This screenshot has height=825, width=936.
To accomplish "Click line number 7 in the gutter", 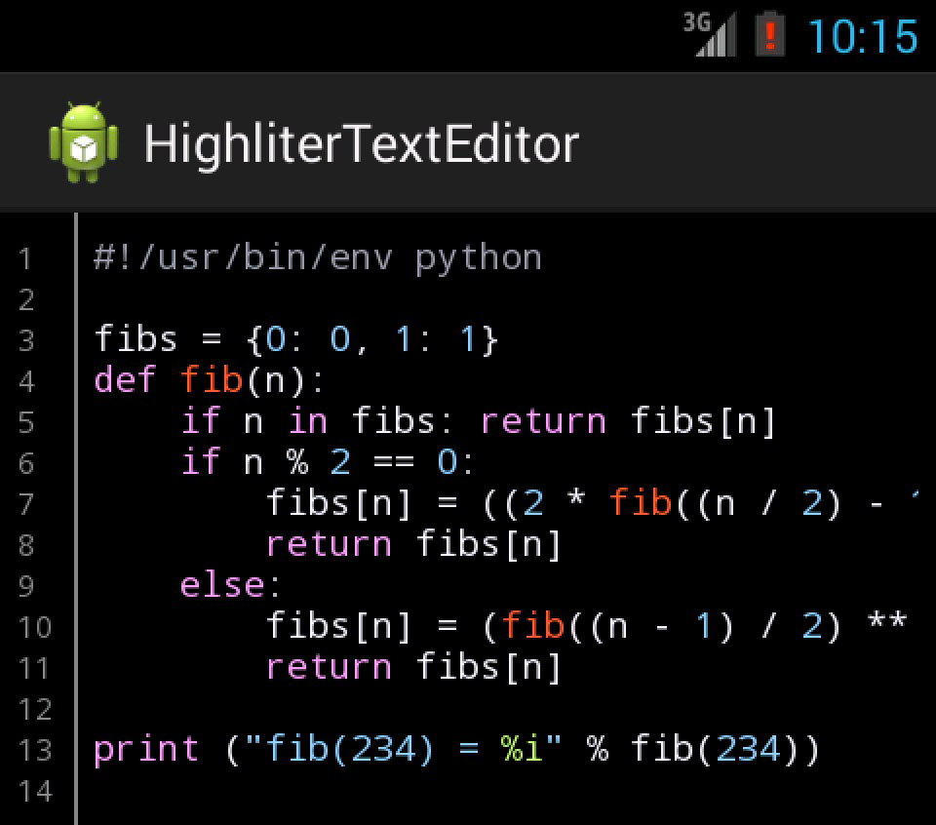I will click(x=25, y=504).
